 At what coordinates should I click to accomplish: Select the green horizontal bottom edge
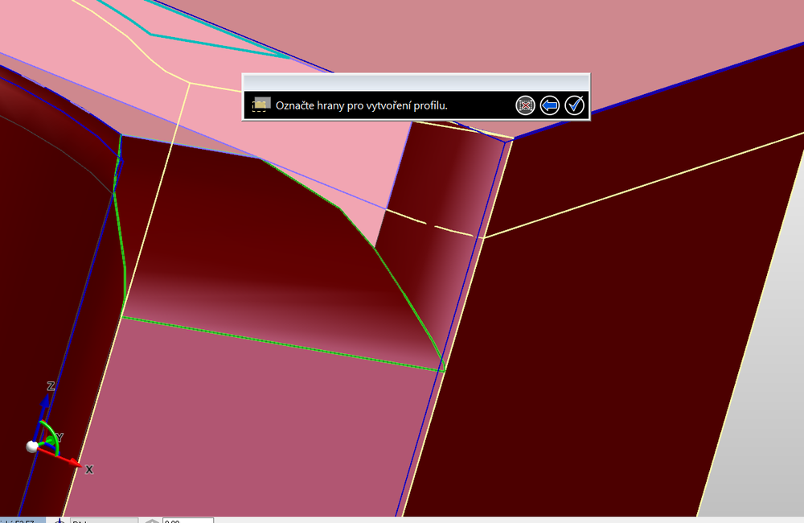click(281, 344)
